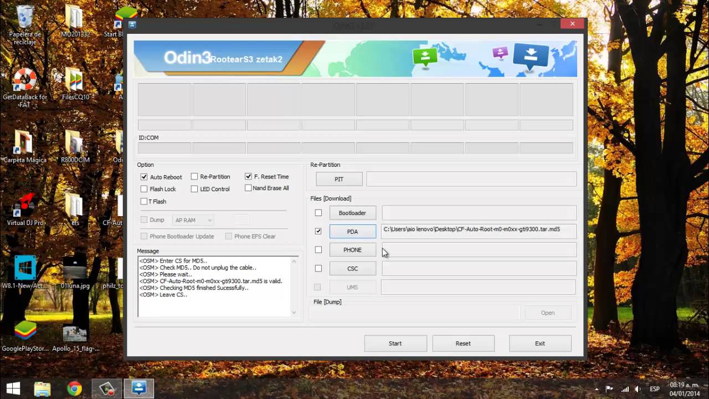Viewport: 709px width, 399px height.
Task: Open the Action Center flag icon
Action: pyautogui.click(x=609, y=388)
